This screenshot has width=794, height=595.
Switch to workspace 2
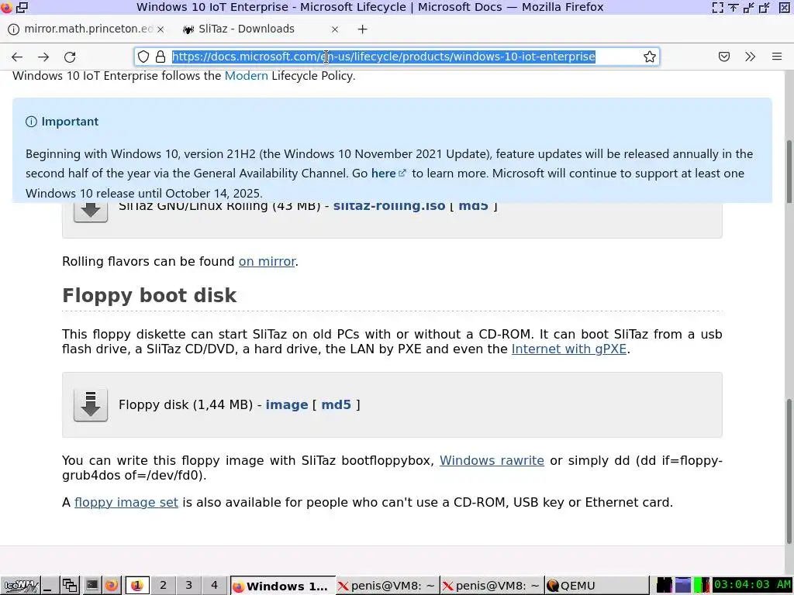coord(163,586)
